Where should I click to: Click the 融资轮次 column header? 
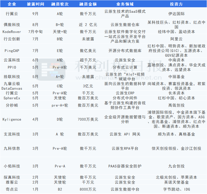pos(60,4)
